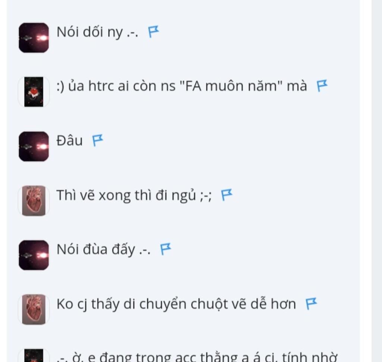
Task: Select the comment text "Đâu"
Action: coord(69,141)
